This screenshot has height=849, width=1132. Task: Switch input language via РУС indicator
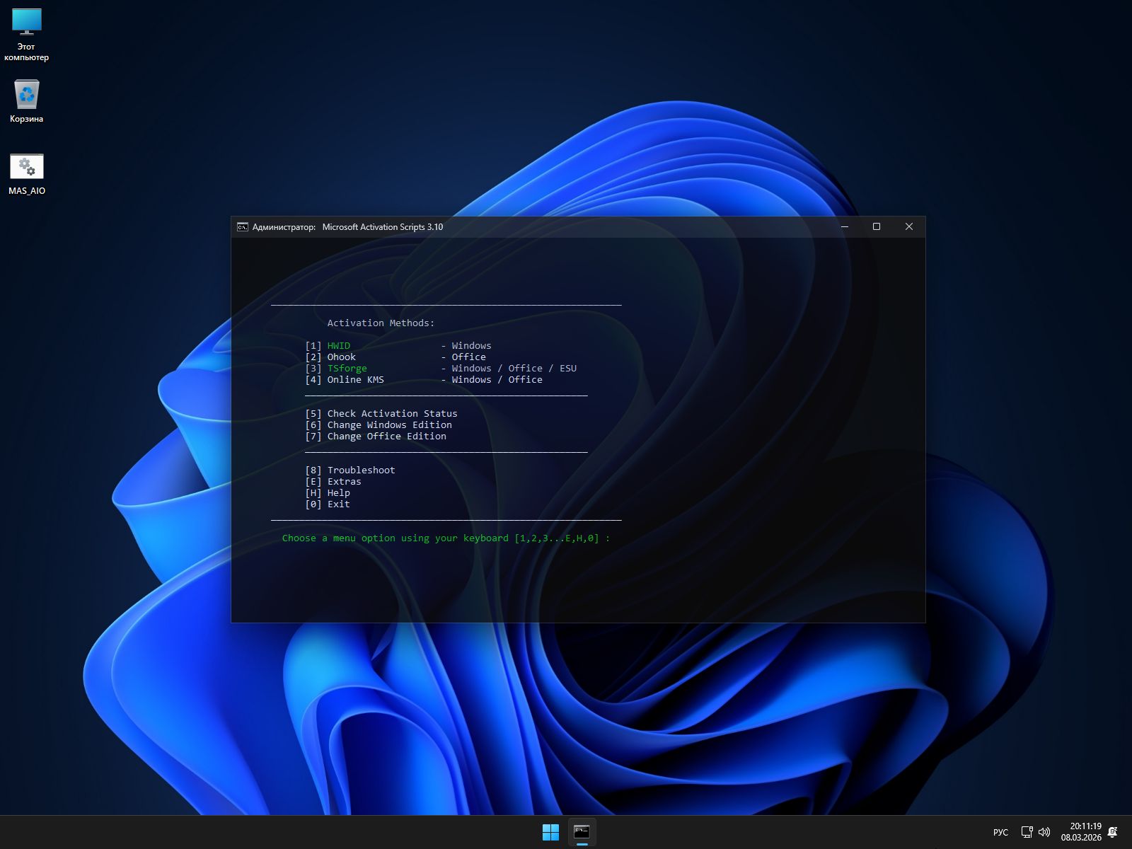[1000, 832]
